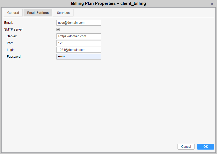The width and height of the screenshot is (217, 154).
Task: Click into the Port field containing 123
Action: 79,43
